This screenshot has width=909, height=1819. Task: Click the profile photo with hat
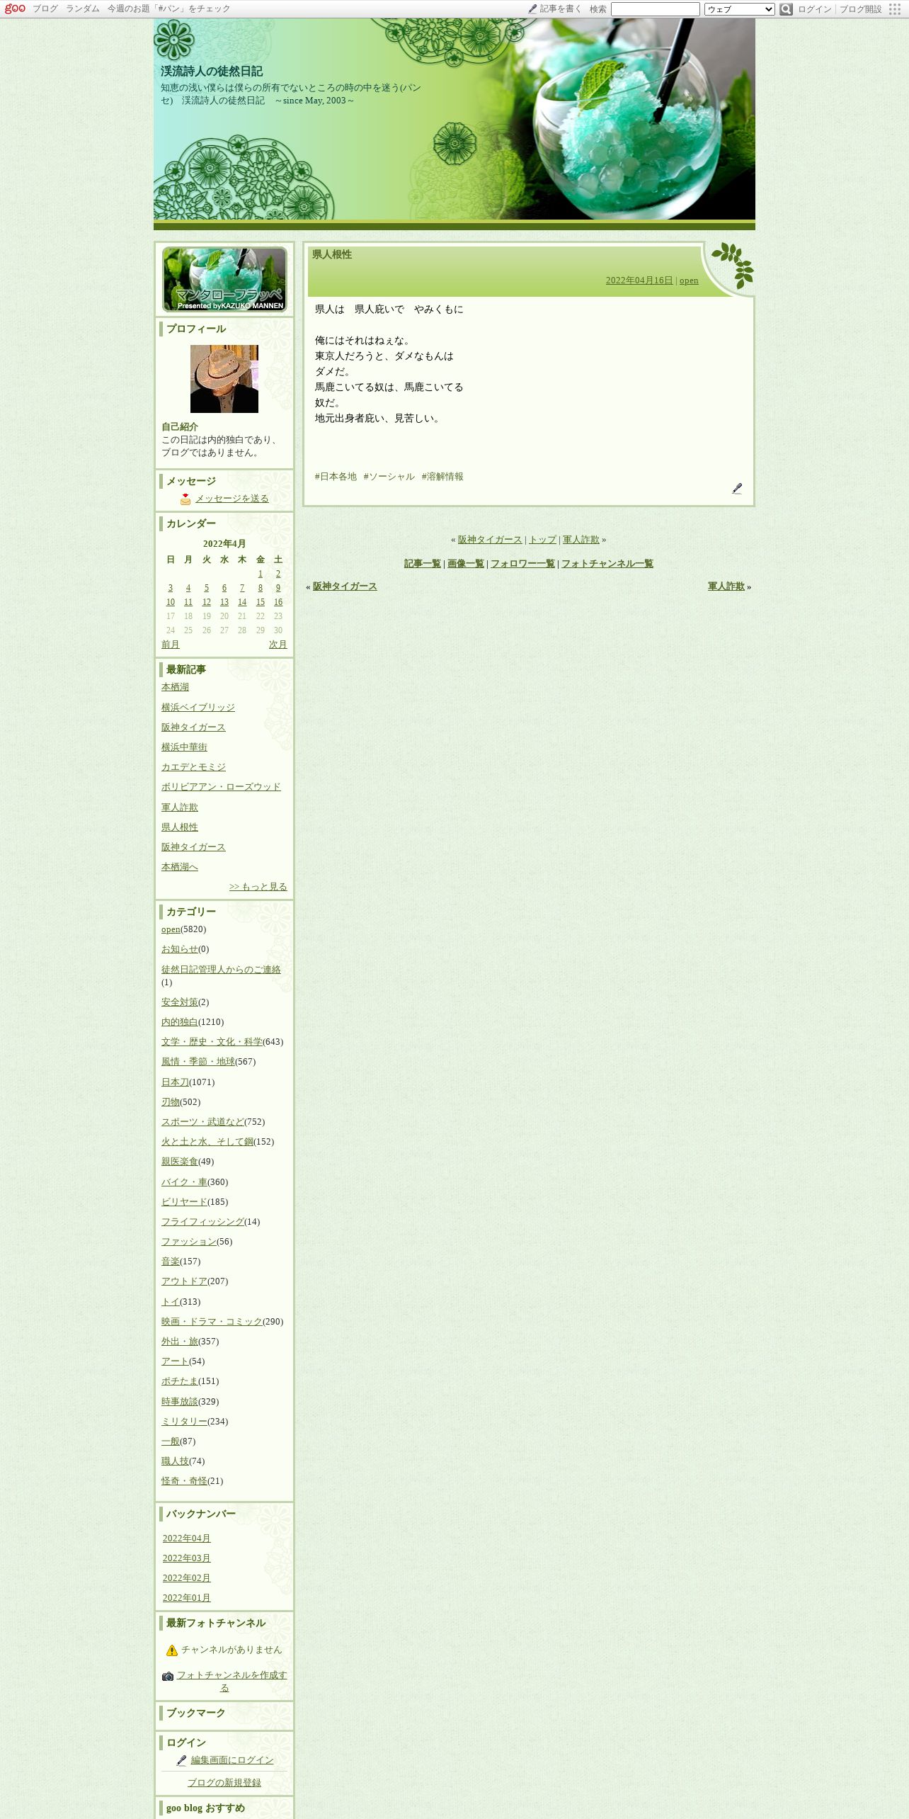(x=224, y=379)
